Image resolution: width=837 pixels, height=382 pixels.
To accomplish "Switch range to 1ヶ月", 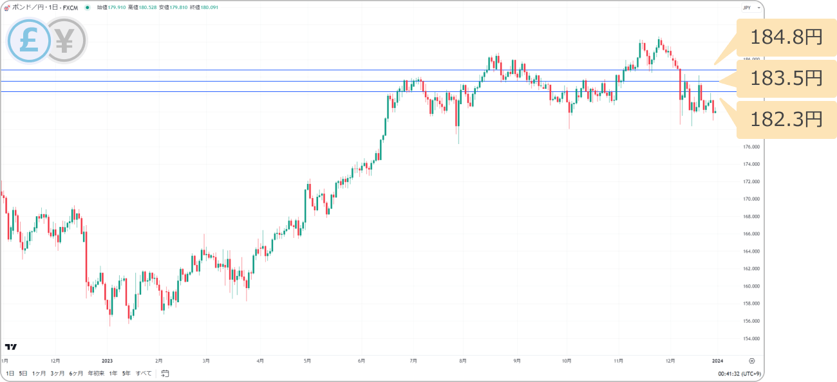I will [39, 373].
